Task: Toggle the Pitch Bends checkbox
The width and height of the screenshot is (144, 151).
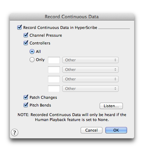Action: 26,105
